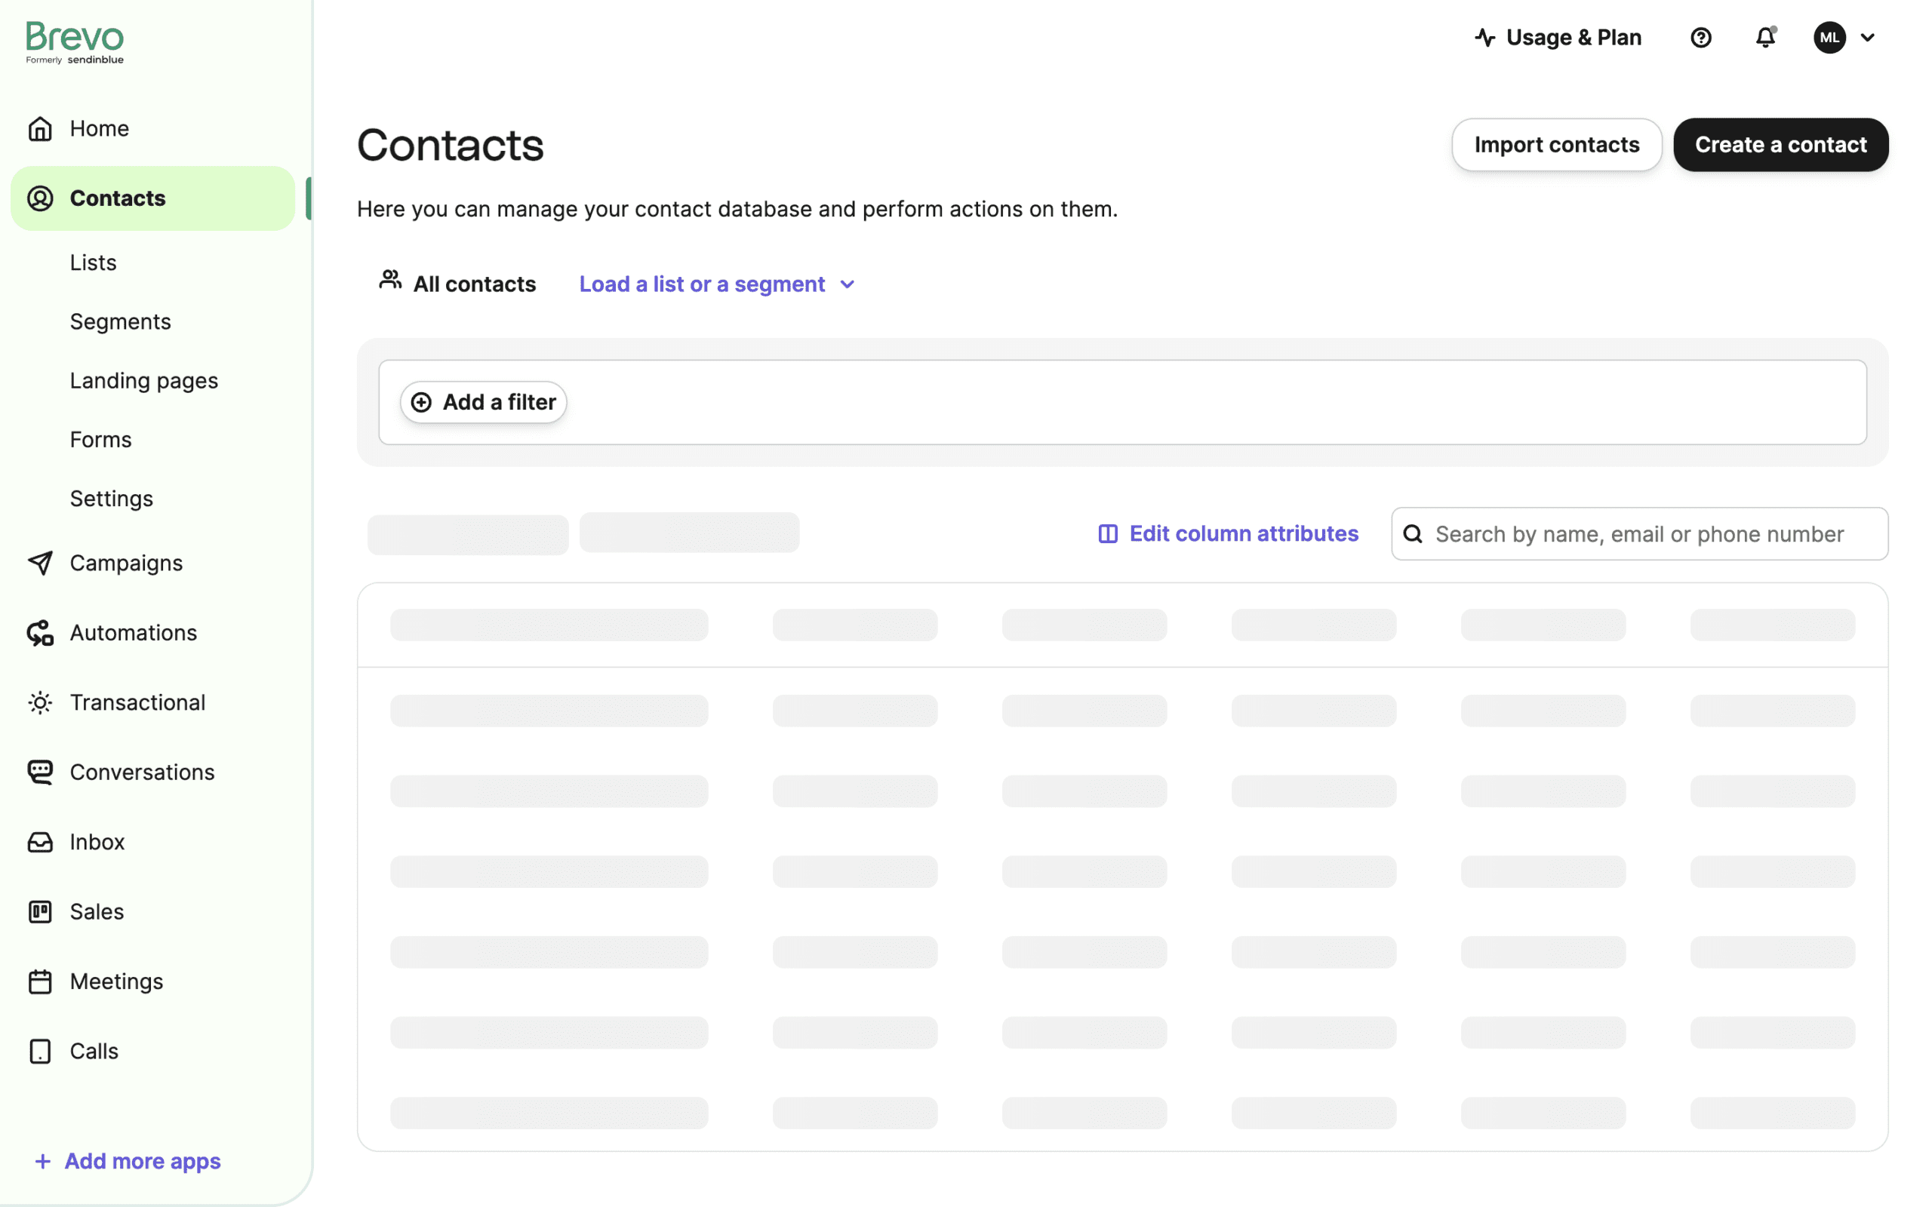Select the All contacts tab
The height and width of the screenshot is (1207, 1932).
coord(457,284)
